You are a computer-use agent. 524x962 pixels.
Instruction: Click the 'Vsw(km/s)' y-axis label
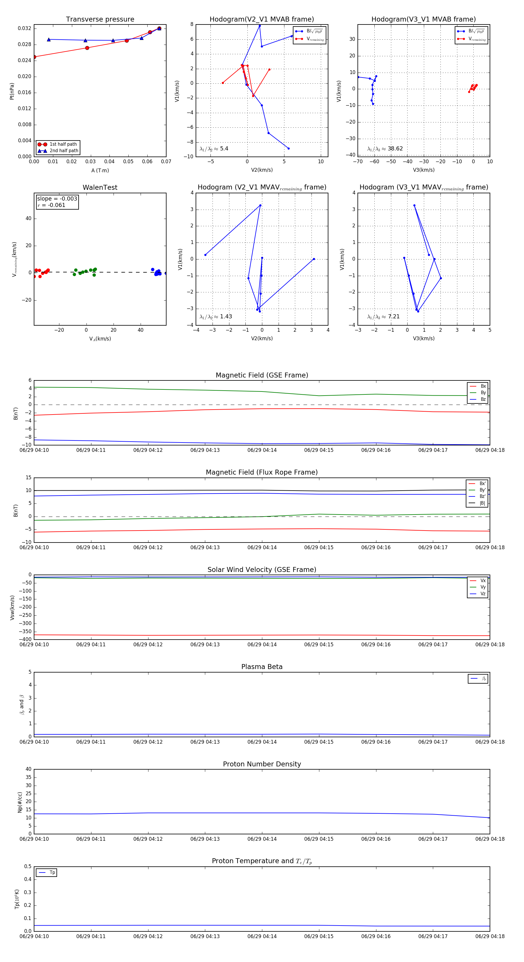click(12, 608)
